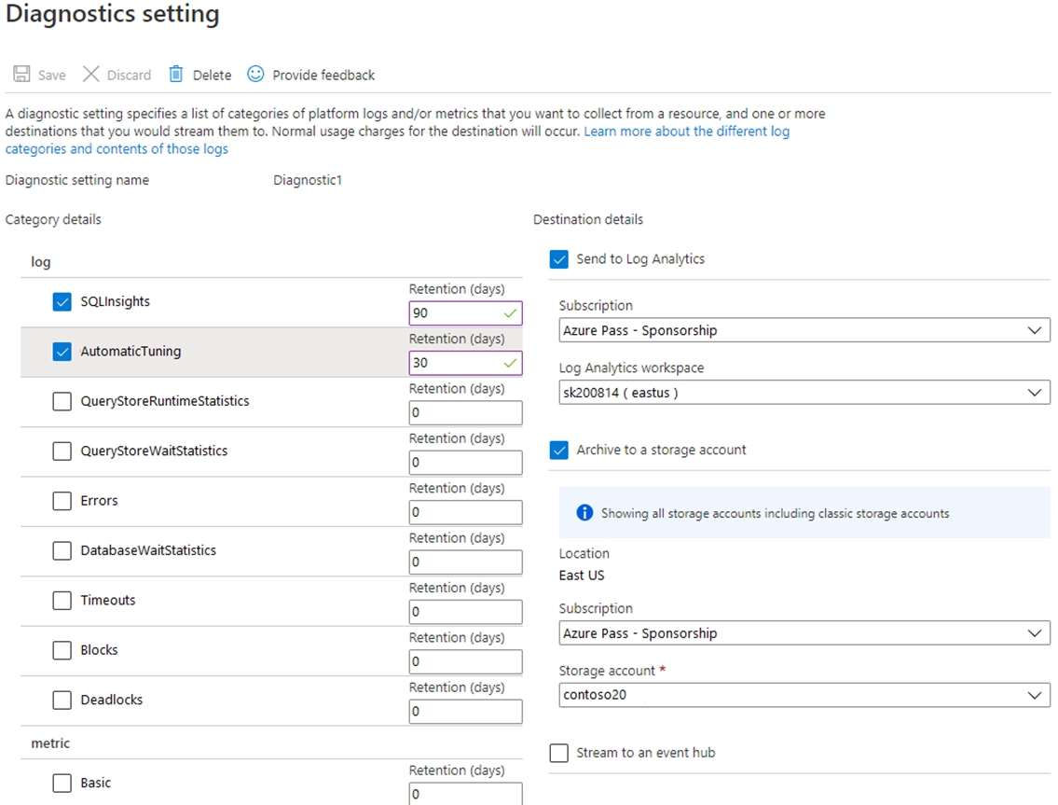The height and width of the screenshot is (805, 1058).
Task: Uncheck Archive to a storage account
Action: 559,450
